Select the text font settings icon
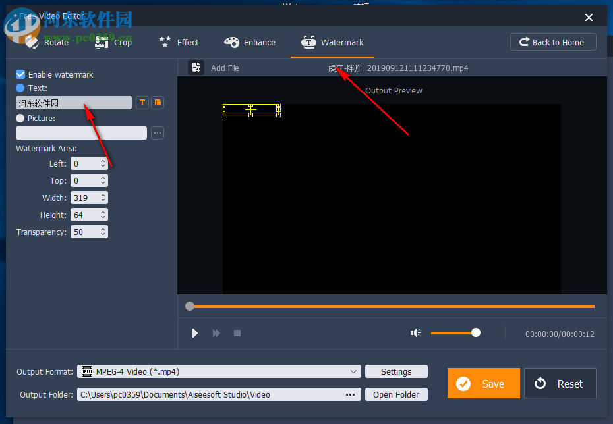This screenshot has width=613, height=424. tap(142, 103)
